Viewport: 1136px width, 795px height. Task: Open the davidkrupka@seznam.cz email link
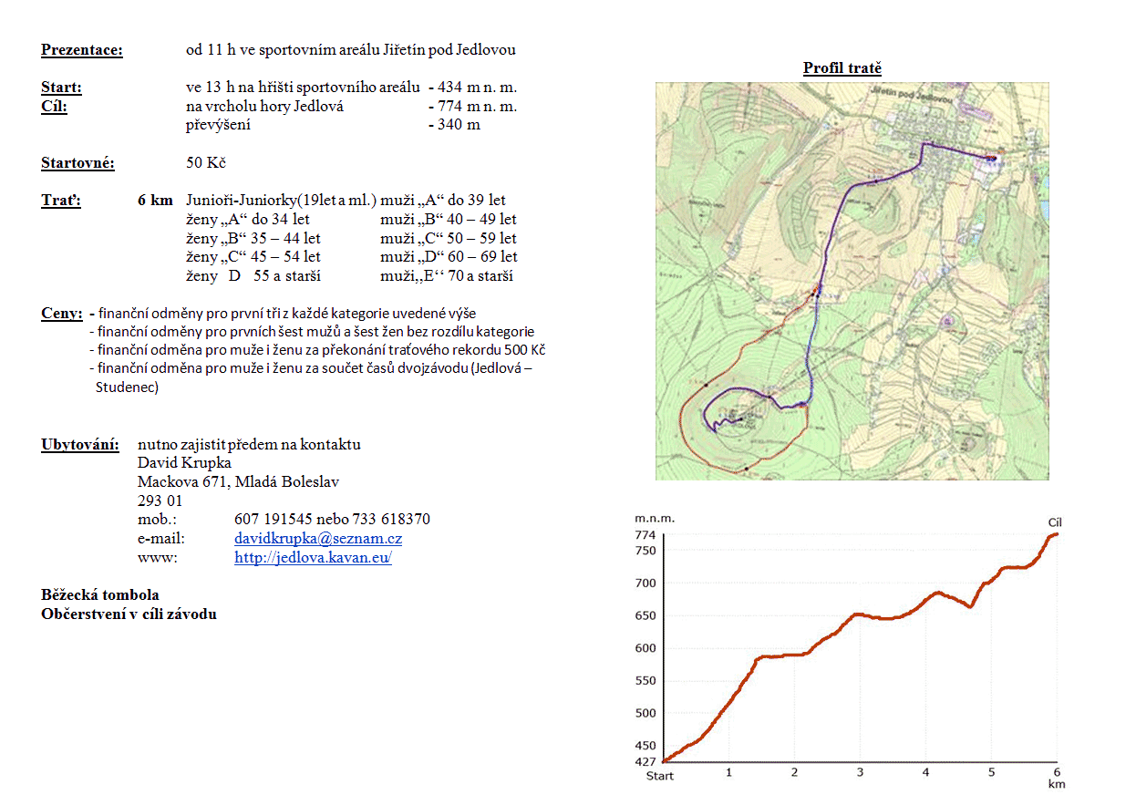318,539
